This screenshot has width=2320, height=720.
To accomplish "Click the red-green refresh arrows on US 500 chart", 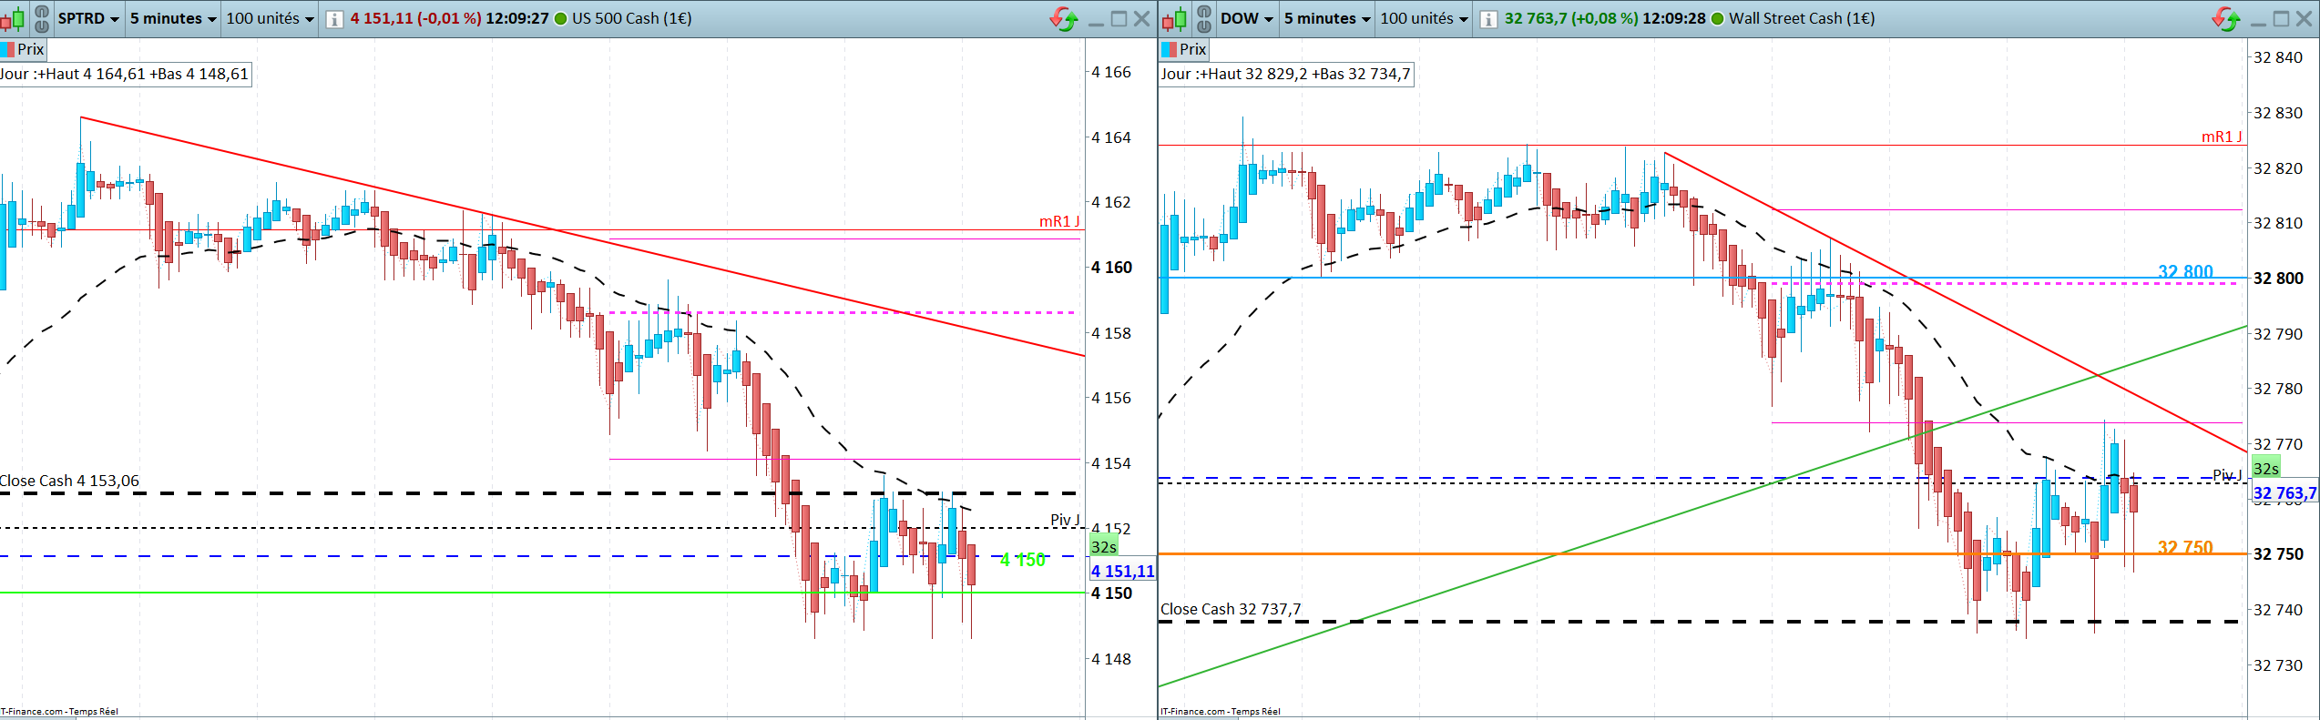I will pos(1063,18).
